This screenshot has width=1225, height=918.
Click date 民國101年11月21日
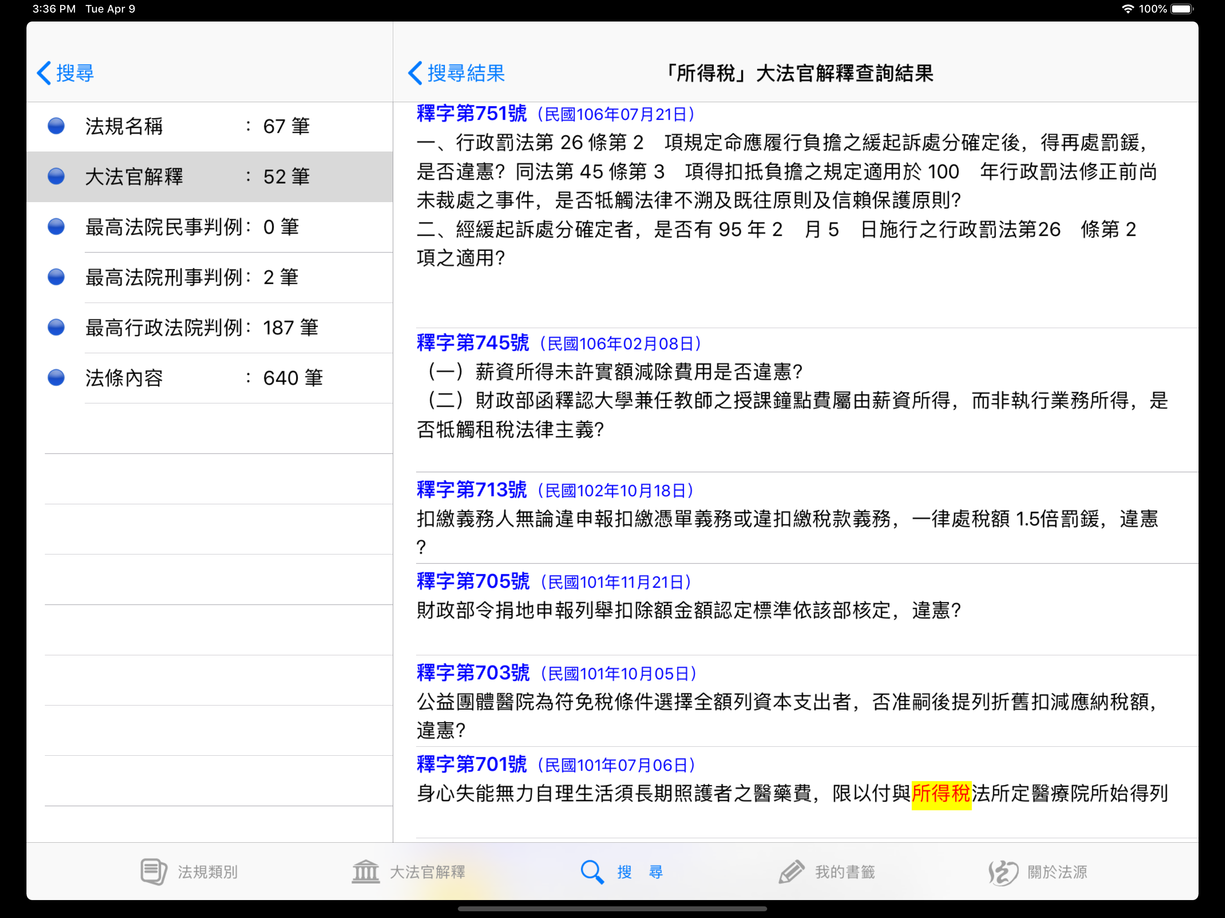[616, 582]
